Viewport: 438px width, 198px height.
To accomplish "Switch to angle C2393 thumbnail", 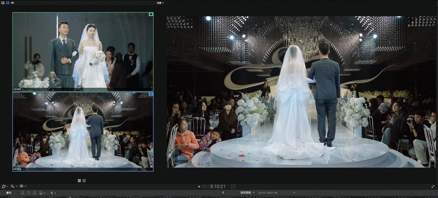I will tap(83, 132).
